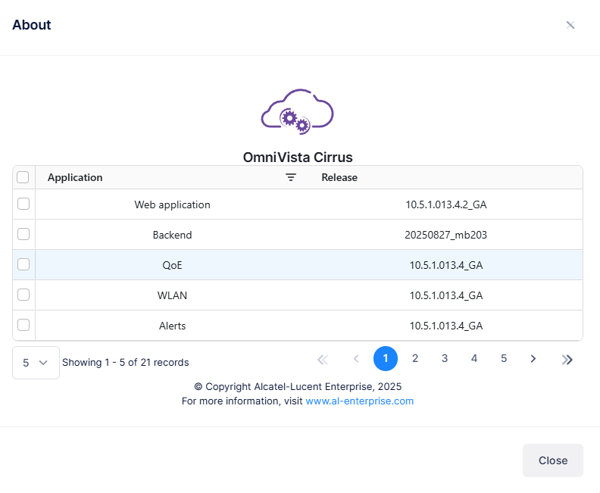
Task: Switch to page 5 of records
Action: [504, 358]
